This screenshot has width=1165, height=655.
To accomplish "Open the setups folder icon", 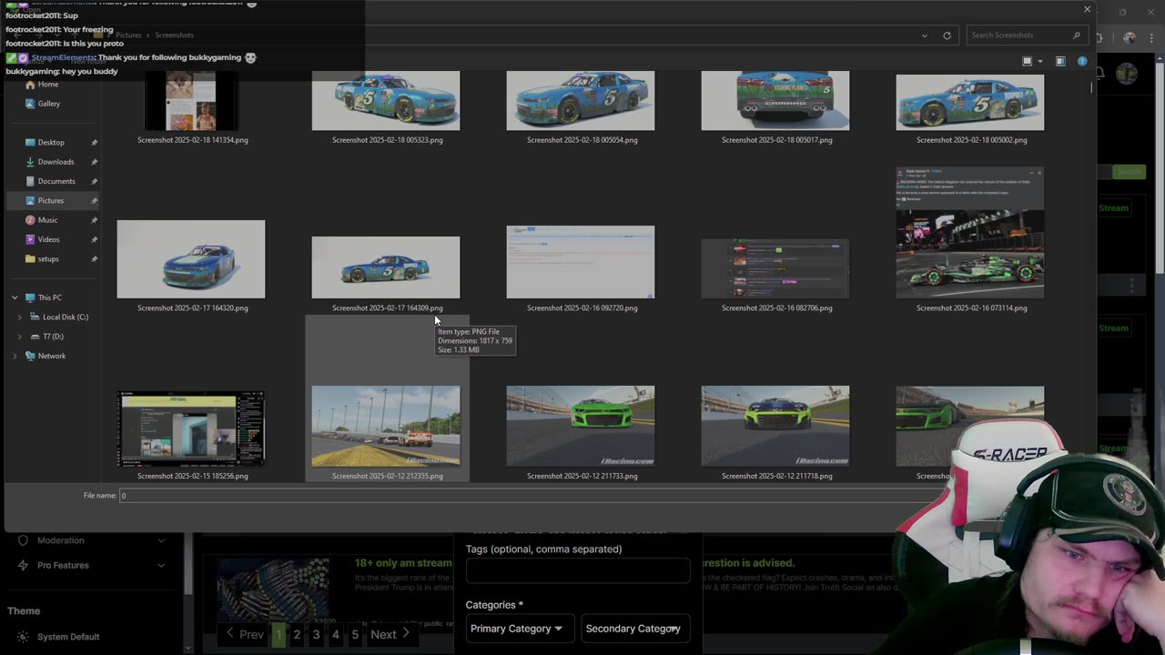I will 30,258.
